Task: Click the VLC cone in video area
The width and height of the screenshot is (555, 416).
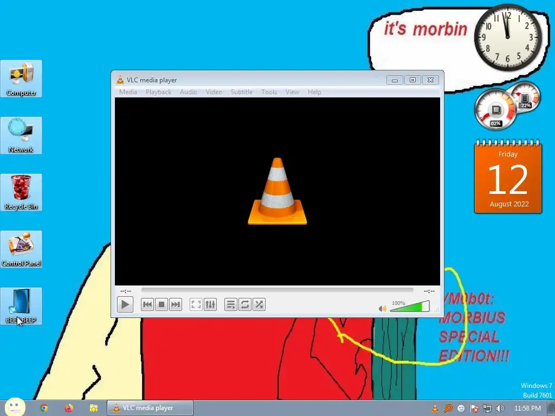Action: 277,191
